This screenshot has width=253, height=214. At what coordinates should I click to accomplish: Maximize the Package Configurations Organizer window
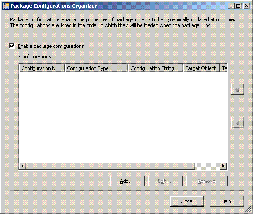point(239,6)
